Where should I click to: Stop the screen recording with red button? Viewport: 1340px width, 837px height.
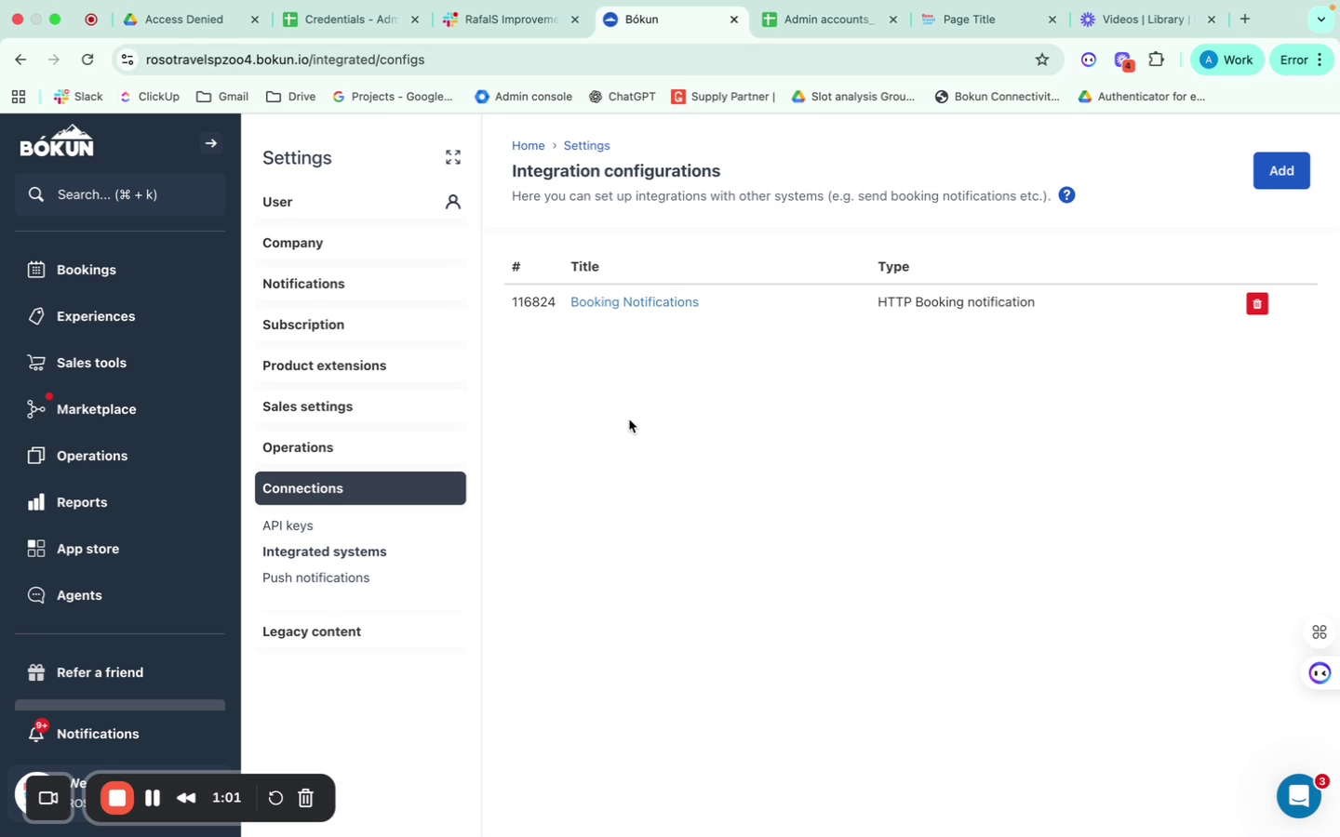pos(117,798)
